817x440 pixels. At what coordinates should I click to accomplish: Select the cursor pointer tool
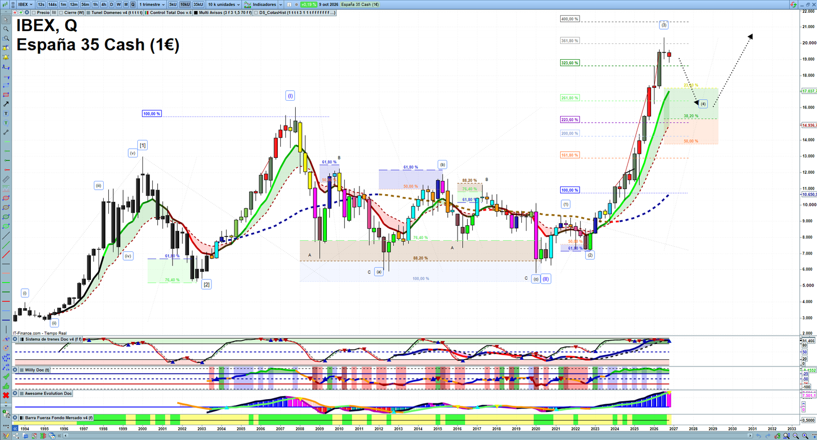coord(6,19)
